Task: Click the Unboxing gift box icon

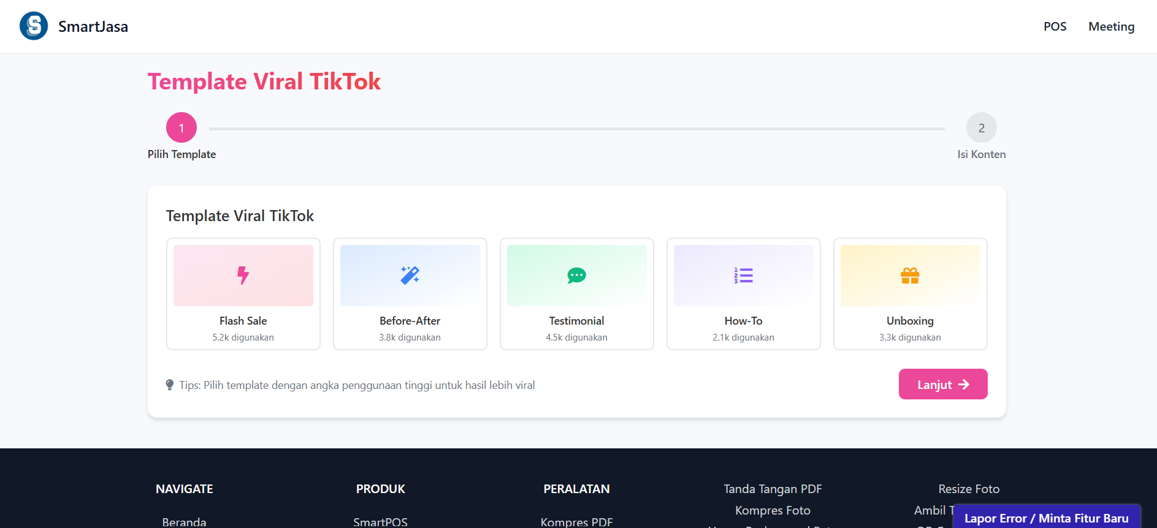Action: click(911, 276)
